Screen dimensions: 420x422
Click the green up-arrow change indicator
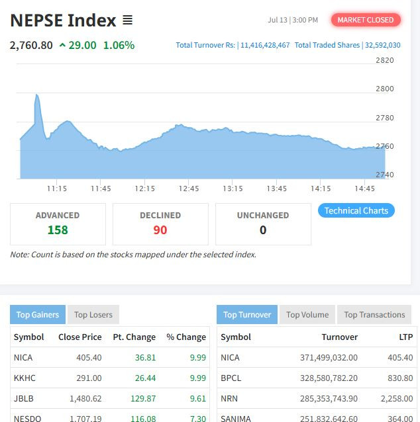pos(62,45)
